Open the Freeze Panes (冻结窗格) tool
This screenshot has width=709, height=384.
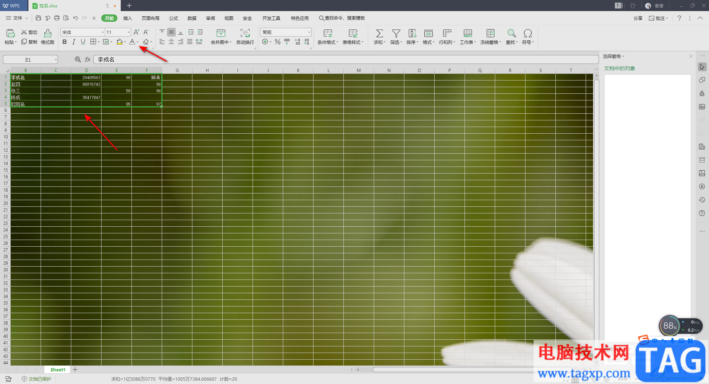(490, 34)
